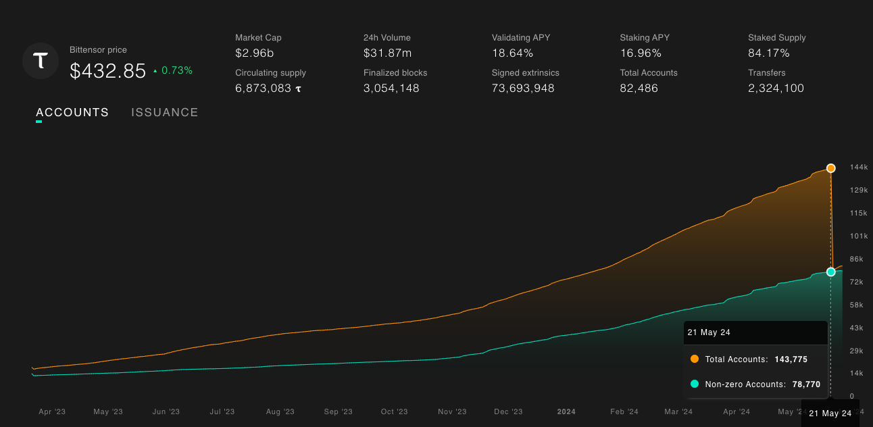
Task: Click the Staked Supply percentage 84.17%
Action: click(770, 53)
